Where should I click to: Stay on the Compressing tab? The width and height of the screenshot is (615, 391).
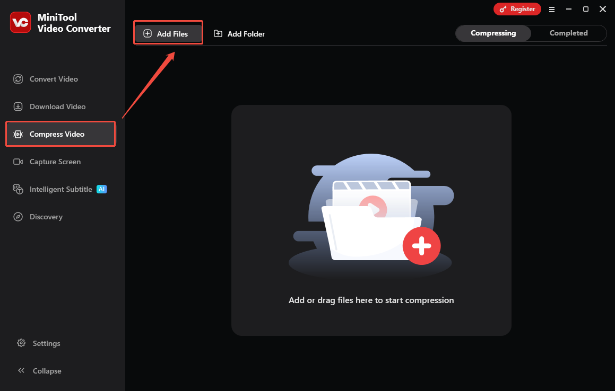[x=493, y=33]
